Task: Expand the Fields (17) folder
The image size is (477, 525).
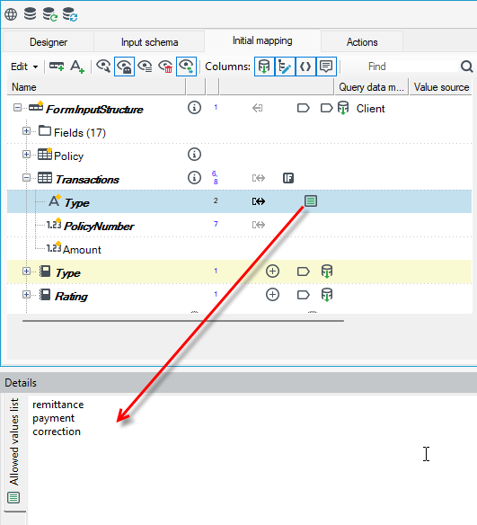Action: (x=26, y=131)
